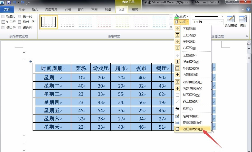Viewport: 252px width, 152px height.
Task: Switch to the 插入 Insert tab
Action: 35,9
